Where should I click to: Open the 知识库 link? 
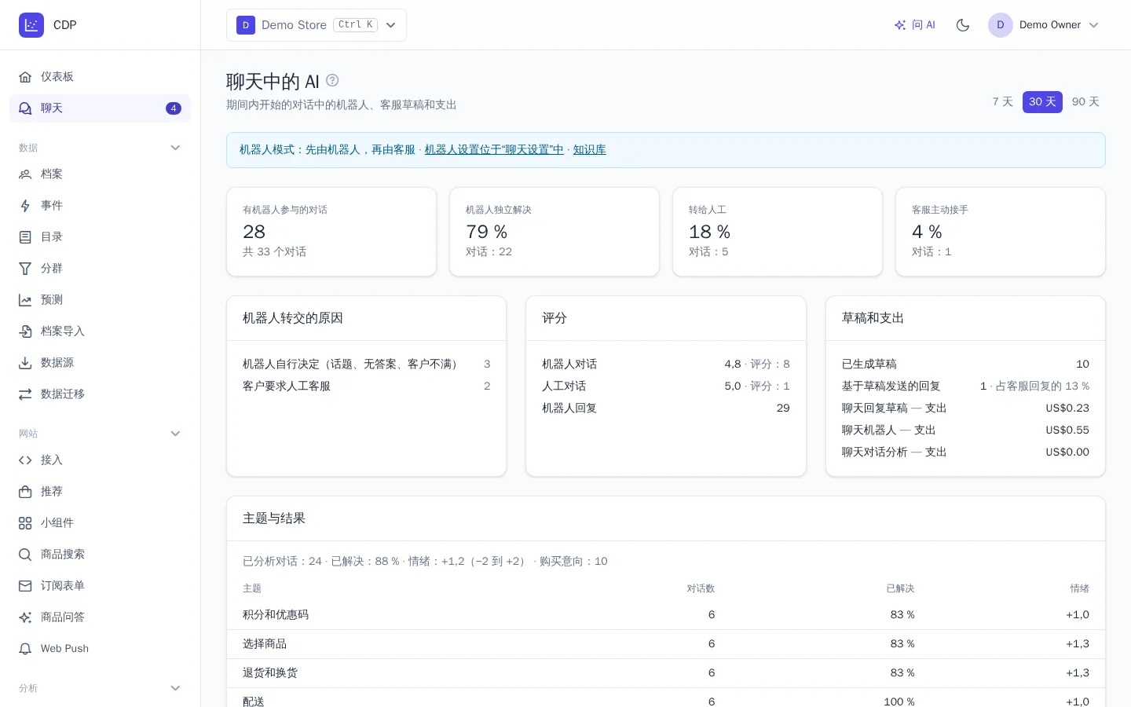coord(589,150)
